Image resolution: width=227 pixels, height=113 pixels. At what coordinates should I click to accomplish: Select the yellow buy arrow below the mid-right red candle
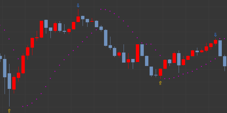(x=160, y=83)
